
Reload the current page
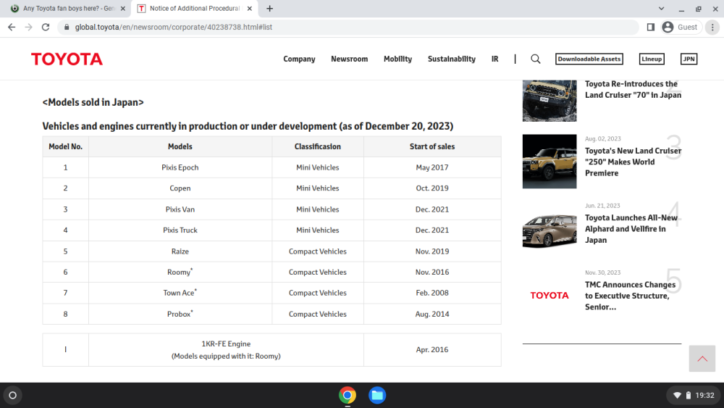coord(45,28)
